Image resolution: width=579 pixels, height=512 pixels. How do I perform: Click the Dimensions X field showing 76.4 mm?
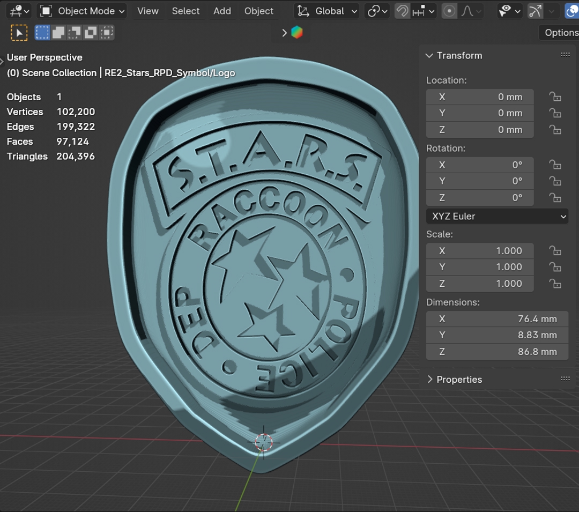click(480, 319)
